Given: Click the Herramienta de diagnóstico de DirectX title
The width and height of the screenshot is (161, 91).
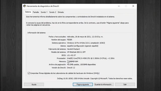Looking at the screenshot, I should coord(43,6).
